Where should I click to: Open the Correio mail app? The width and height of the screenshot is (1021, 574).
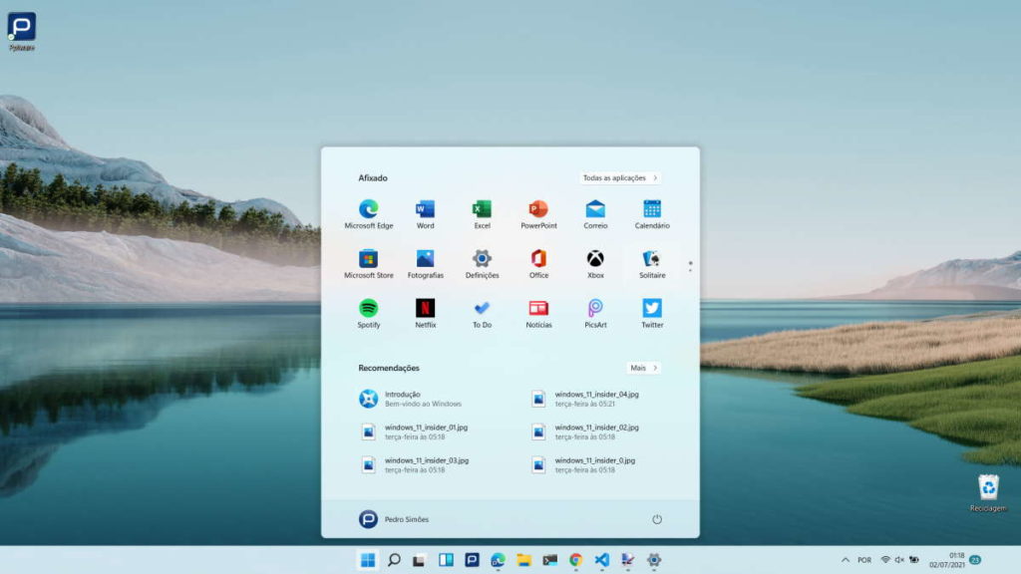[x=594, y=207]
